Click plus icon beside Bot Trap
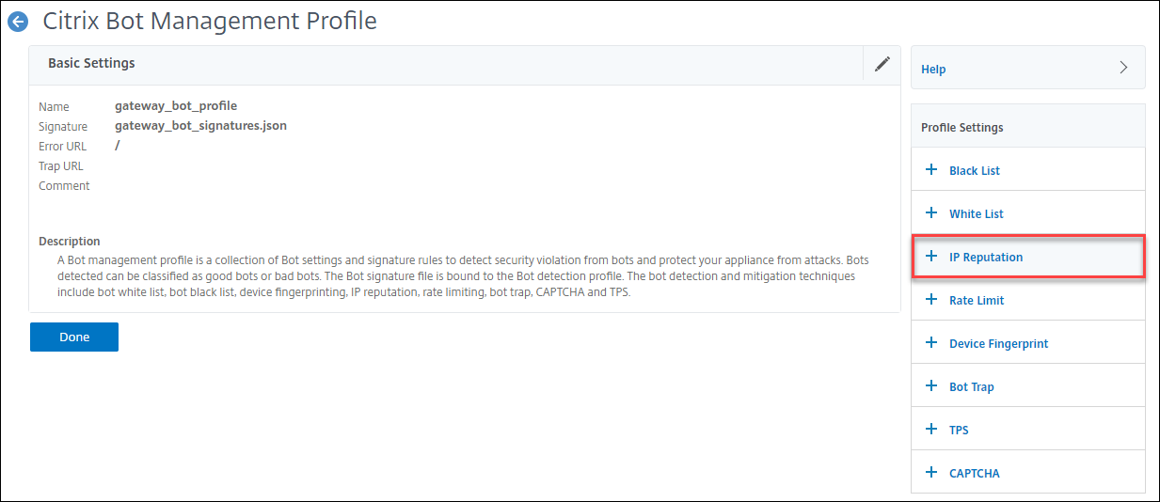Viewport: 1160px width, 502px height. pyautogui.click(x=931, y=386)
